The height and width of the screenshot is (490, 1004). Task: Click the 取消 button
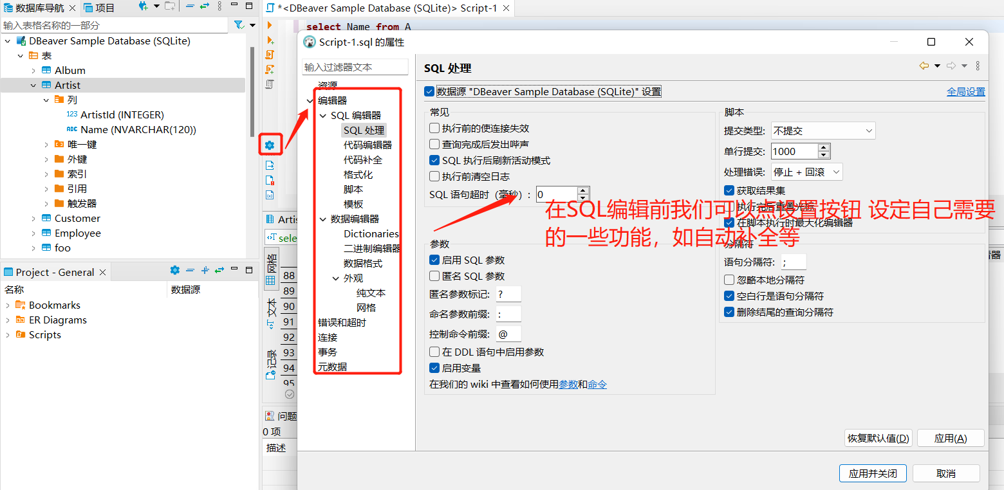coord(946,473)
